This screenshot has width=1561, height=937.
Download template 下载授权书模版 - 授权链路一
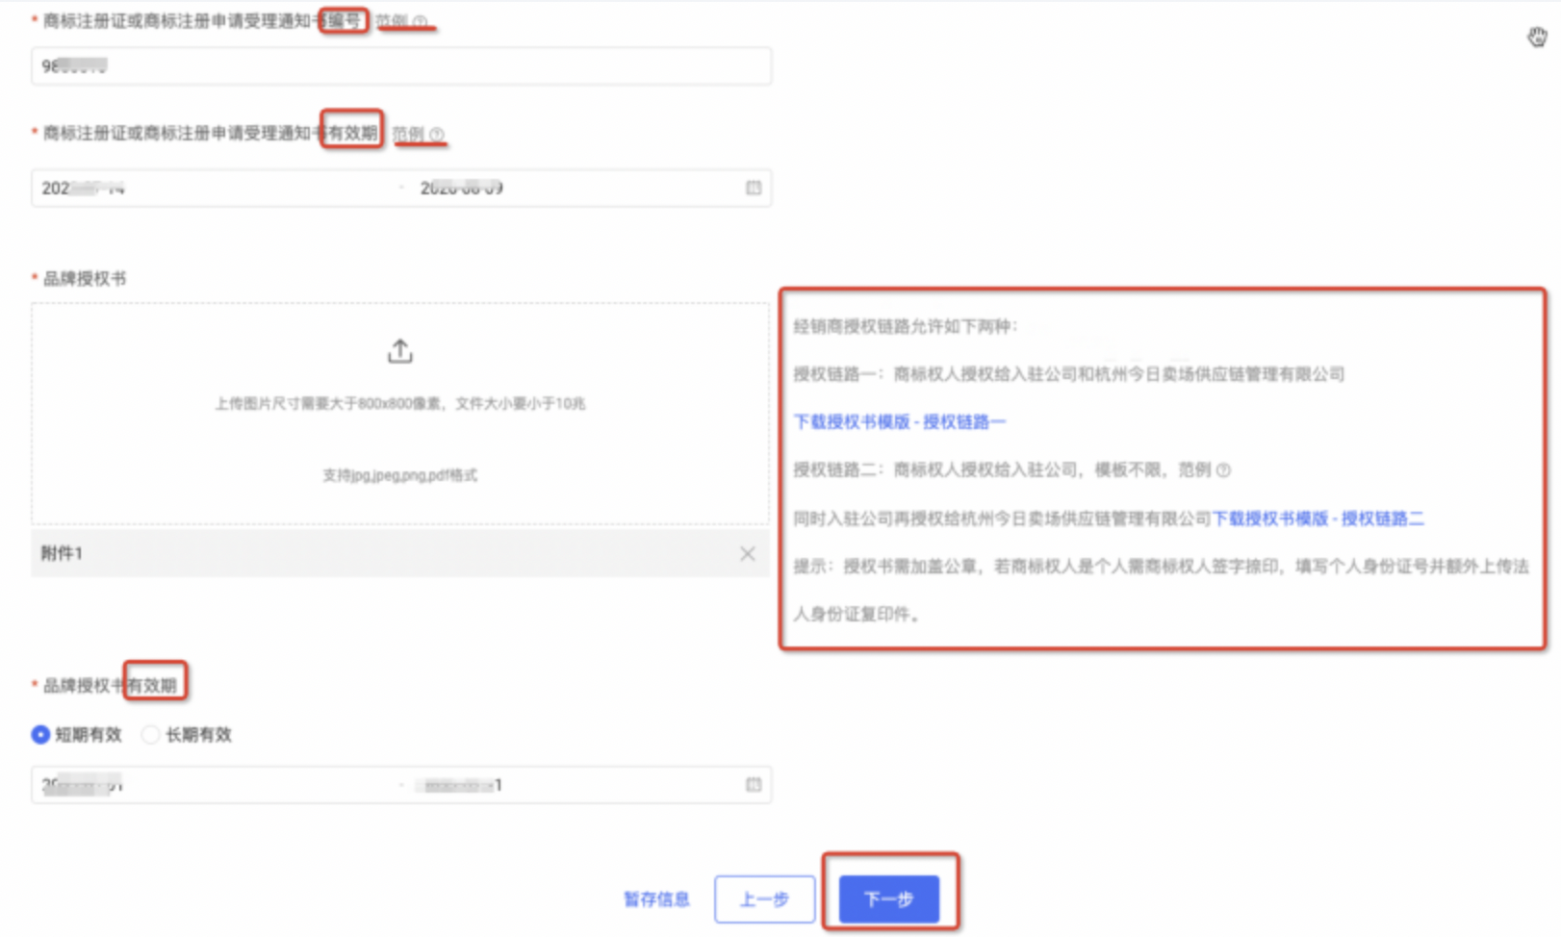(899, 421)
